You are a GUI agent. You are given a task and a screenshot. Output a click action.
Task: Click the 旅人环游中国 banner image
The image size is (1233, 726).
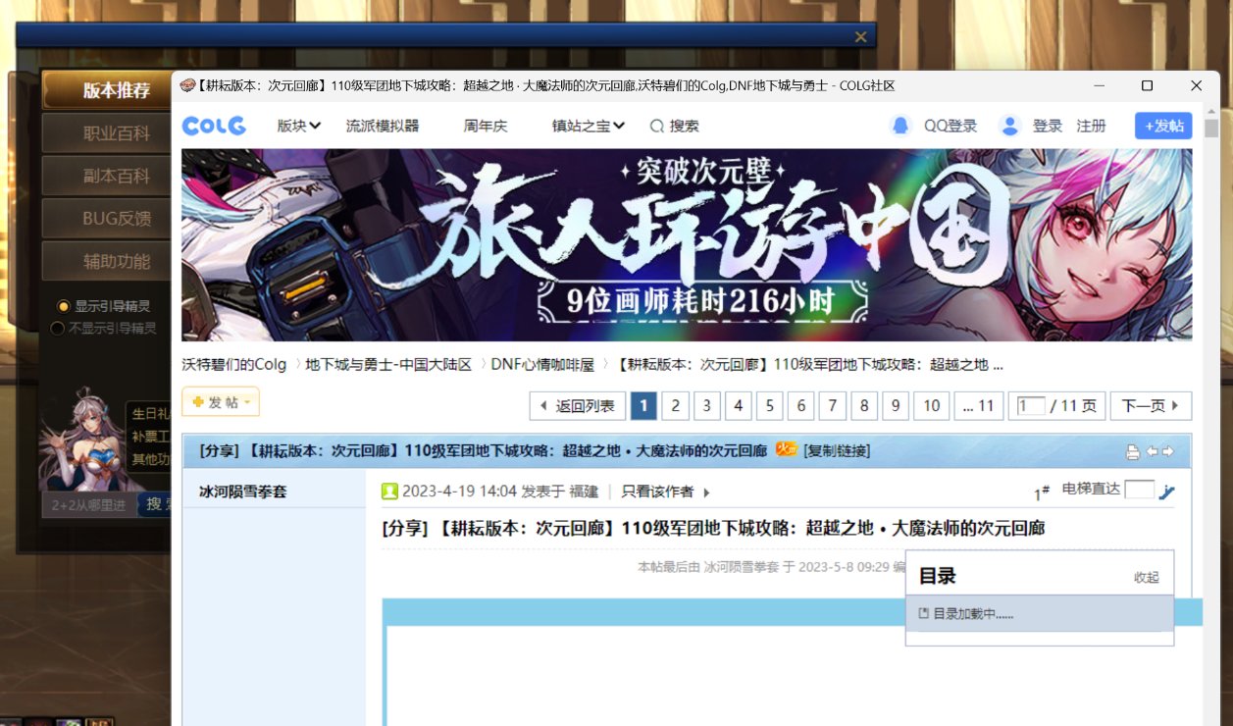(x=687, y=244)
